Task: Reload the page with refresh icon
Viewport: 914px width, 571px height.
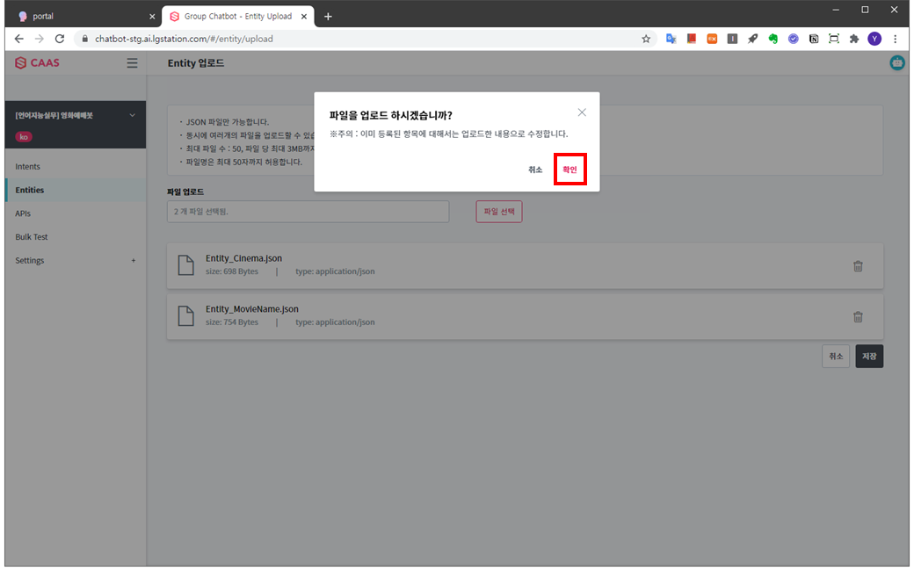Action: pos(60,39)
